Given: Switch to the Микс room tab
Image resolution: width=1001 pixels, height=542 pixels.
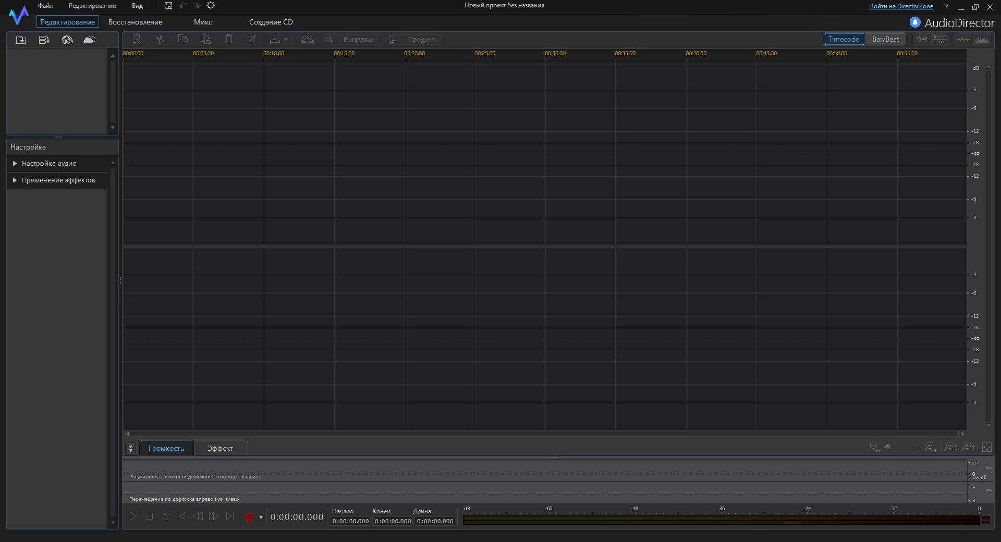Looking at the screenshot, I should click(203, 22).
